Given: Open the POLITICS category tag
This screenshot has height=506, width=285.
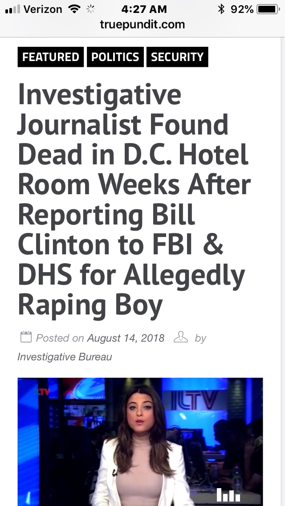Looking at the screenshot, I should pos(115,57).
